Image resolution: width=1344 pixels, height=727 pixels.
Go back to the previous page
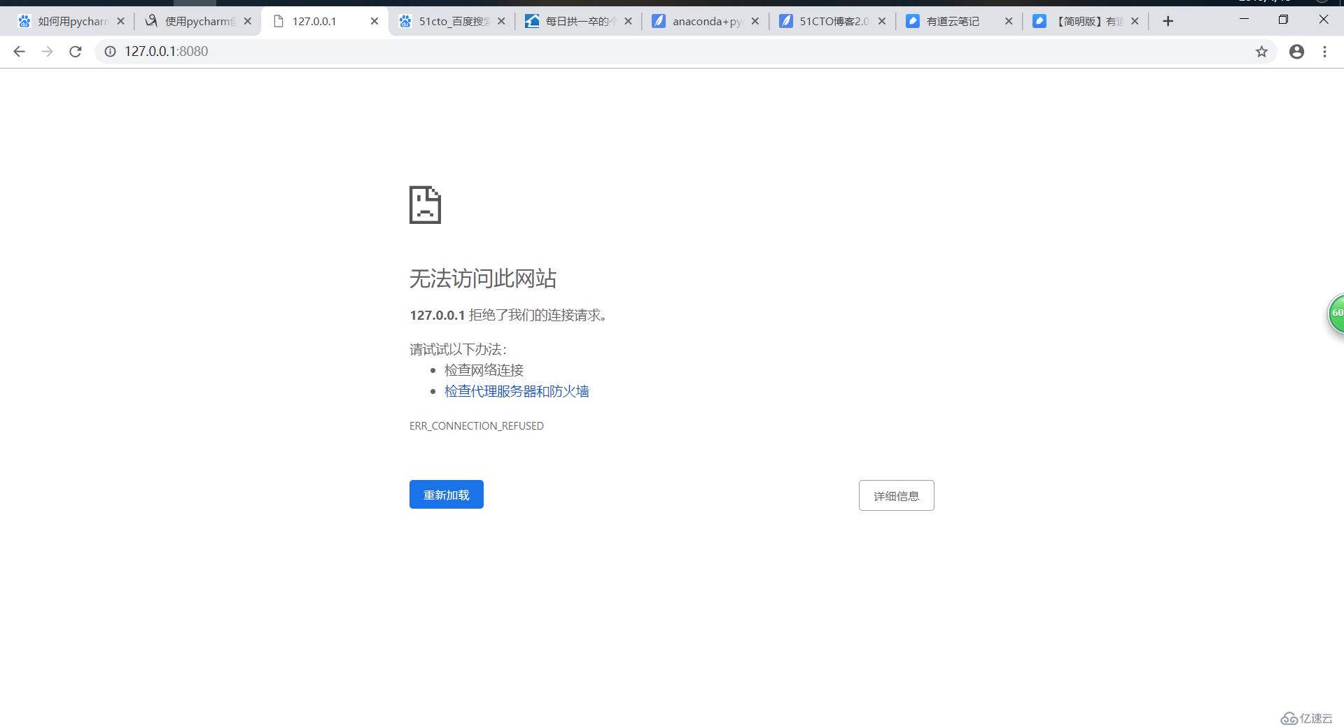tap(19, 51)
